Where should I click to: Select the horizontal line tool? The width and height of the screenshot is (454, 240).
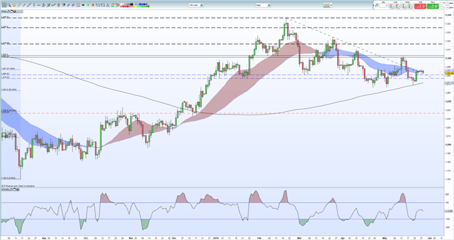(39, 5)
